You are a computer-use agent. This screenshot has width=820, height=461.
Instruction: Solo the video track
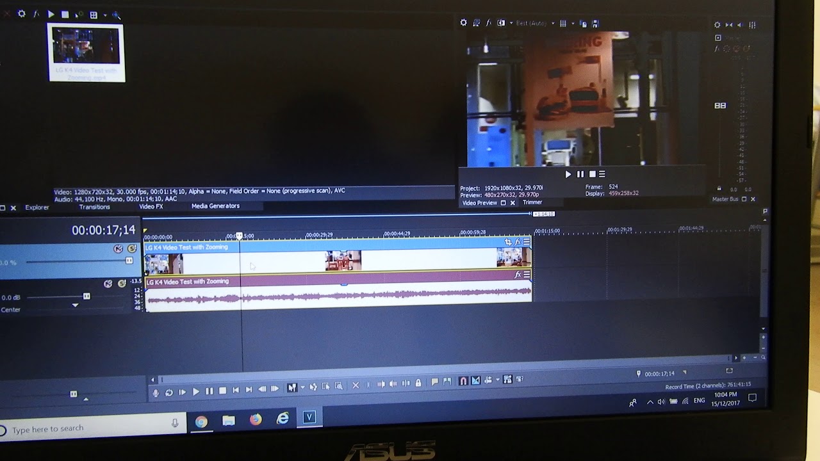(x=132, y=248)
